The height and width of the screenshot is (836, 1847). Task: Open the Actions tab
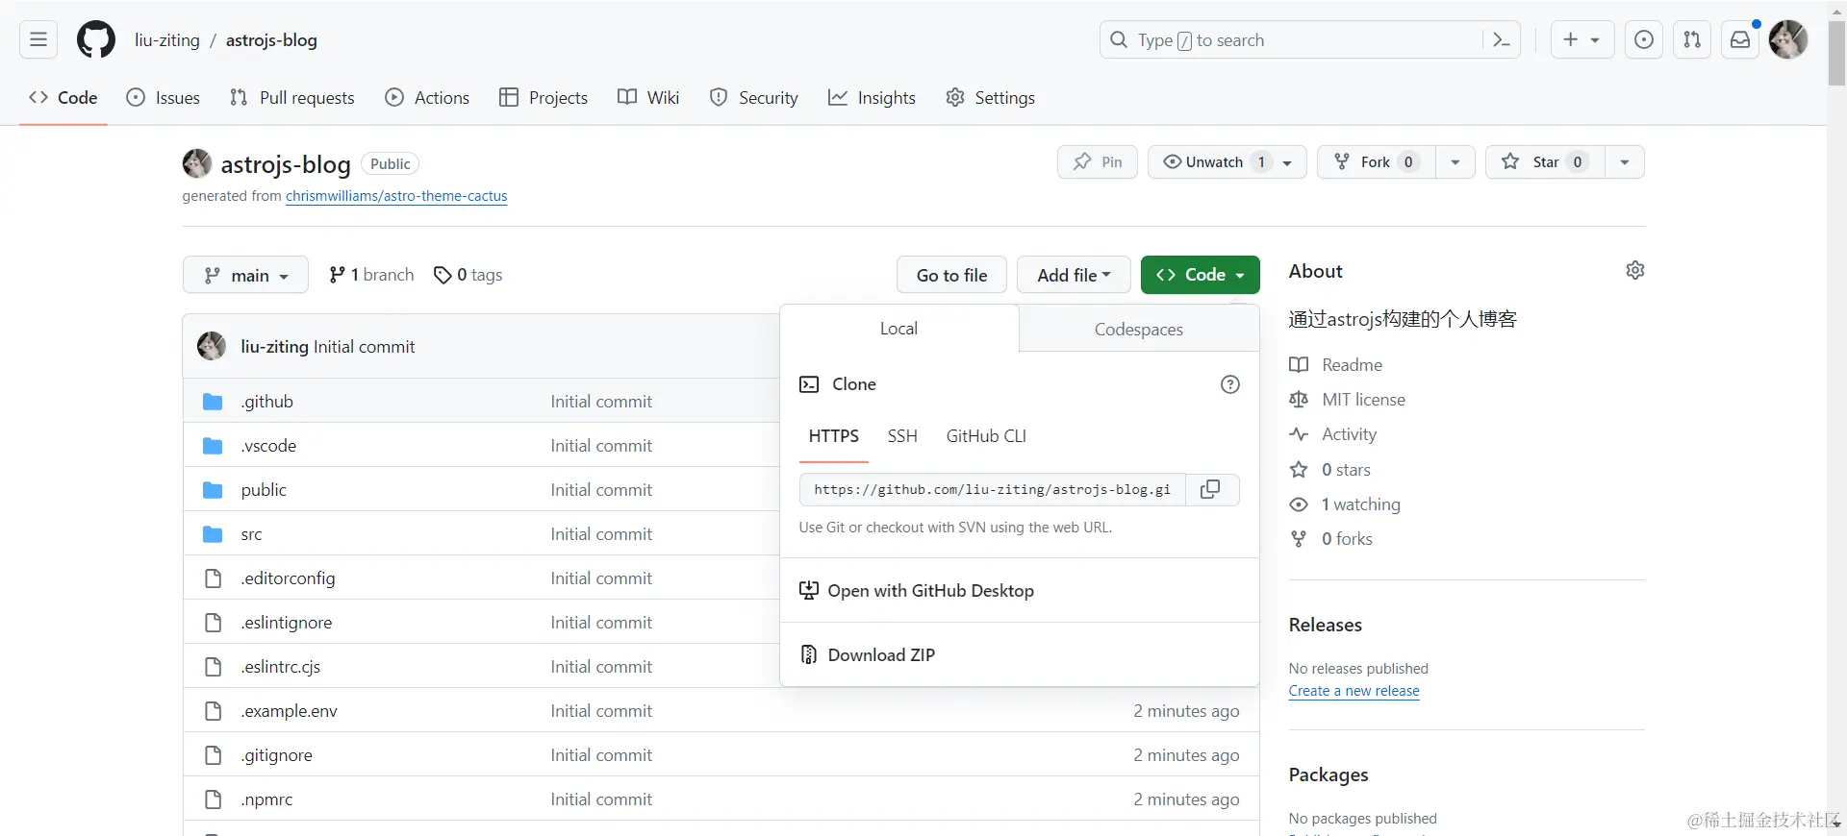point(427,98)
